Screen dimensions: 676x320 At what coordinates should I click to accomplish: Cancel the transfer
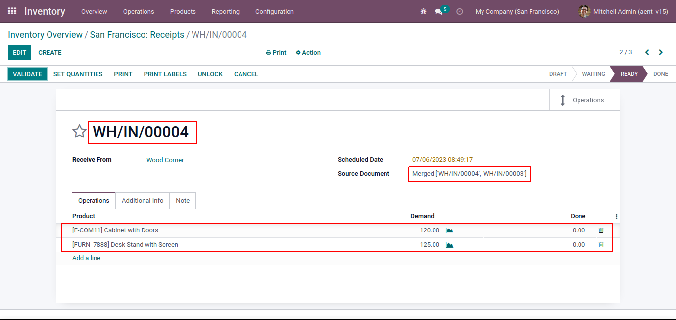click(246, 74)
